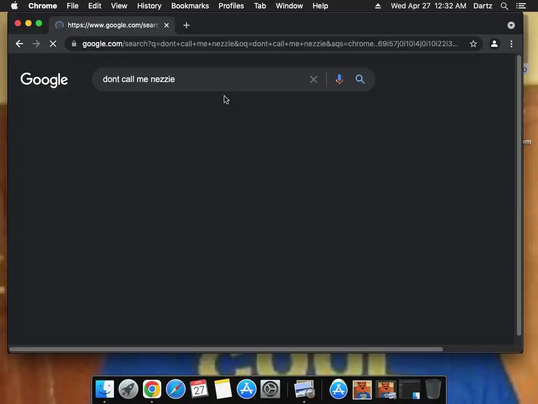Image resolution: width=538 pixels, height=404 pixels.
Task: Open Launchpad from the Dock
Action: (x=128, y=389)
